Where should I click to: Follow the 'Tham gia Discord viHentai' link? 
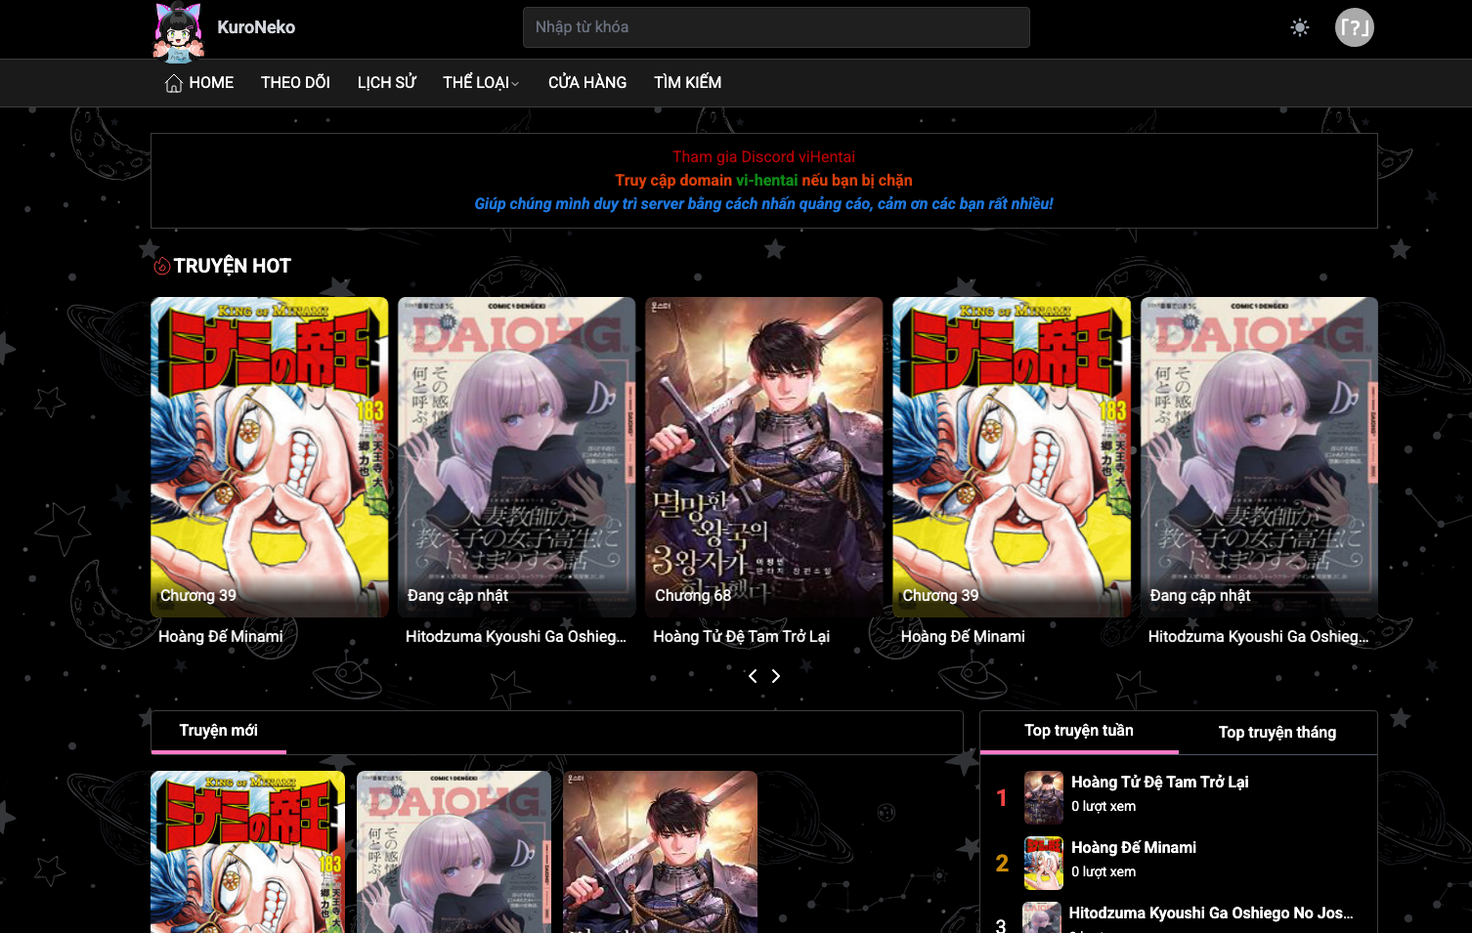coord(763,156)
